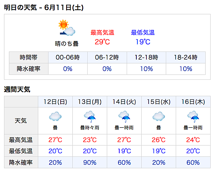Click the 00-06時 time slot cell
Image resolution: width=214 pixels, height=171 pixels.
(x=68, y=57)
